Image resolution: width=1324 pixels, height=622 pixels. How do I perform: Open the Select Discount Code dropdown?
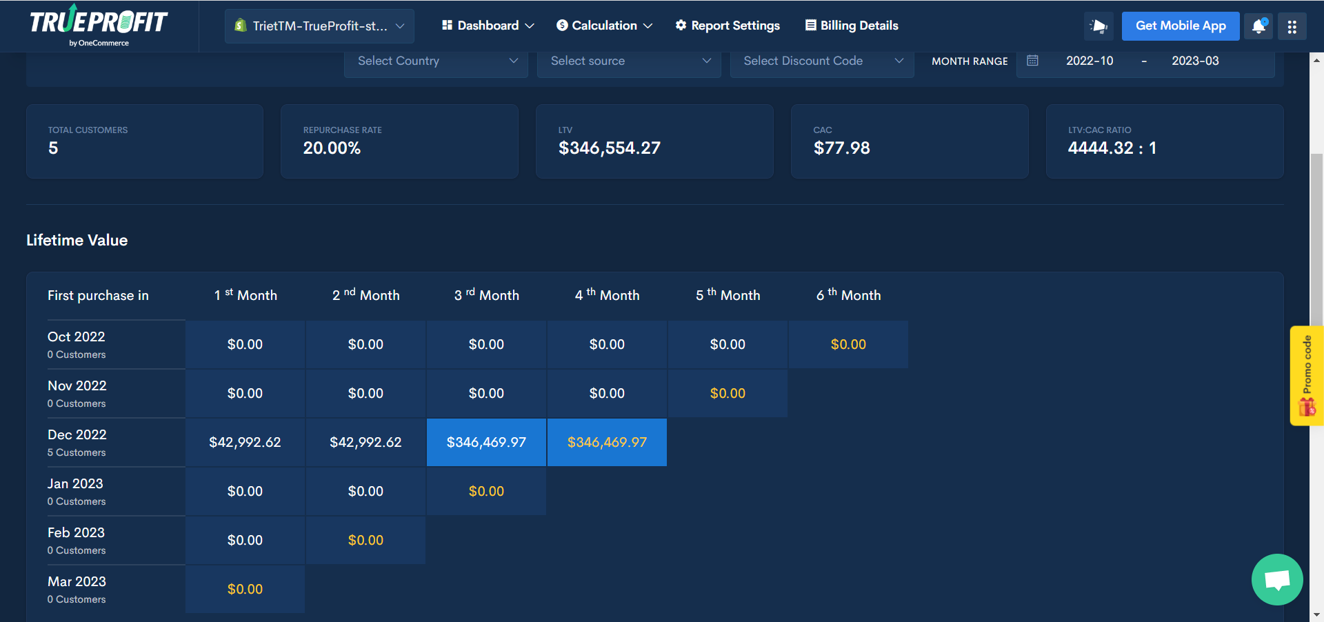tap(821, 61)
